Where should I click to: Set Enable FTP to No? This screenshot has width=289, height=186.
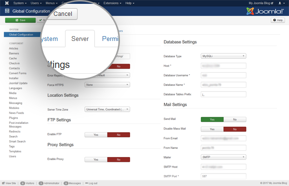tap(118, 135)
